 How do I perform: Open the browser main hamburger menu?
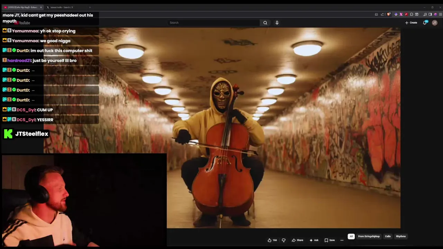coord(441,14)
